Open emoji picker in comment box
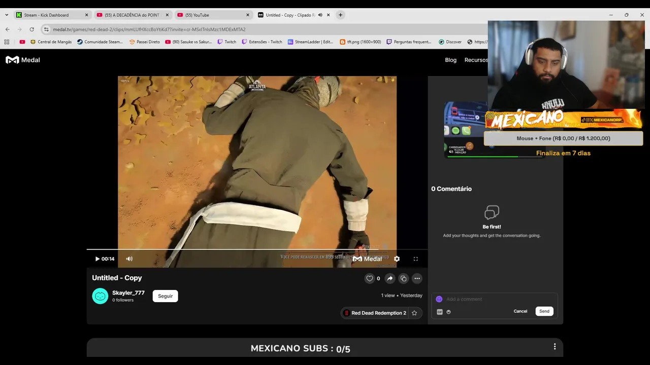Viewport: 650px width, 365px height. (448, 312)
